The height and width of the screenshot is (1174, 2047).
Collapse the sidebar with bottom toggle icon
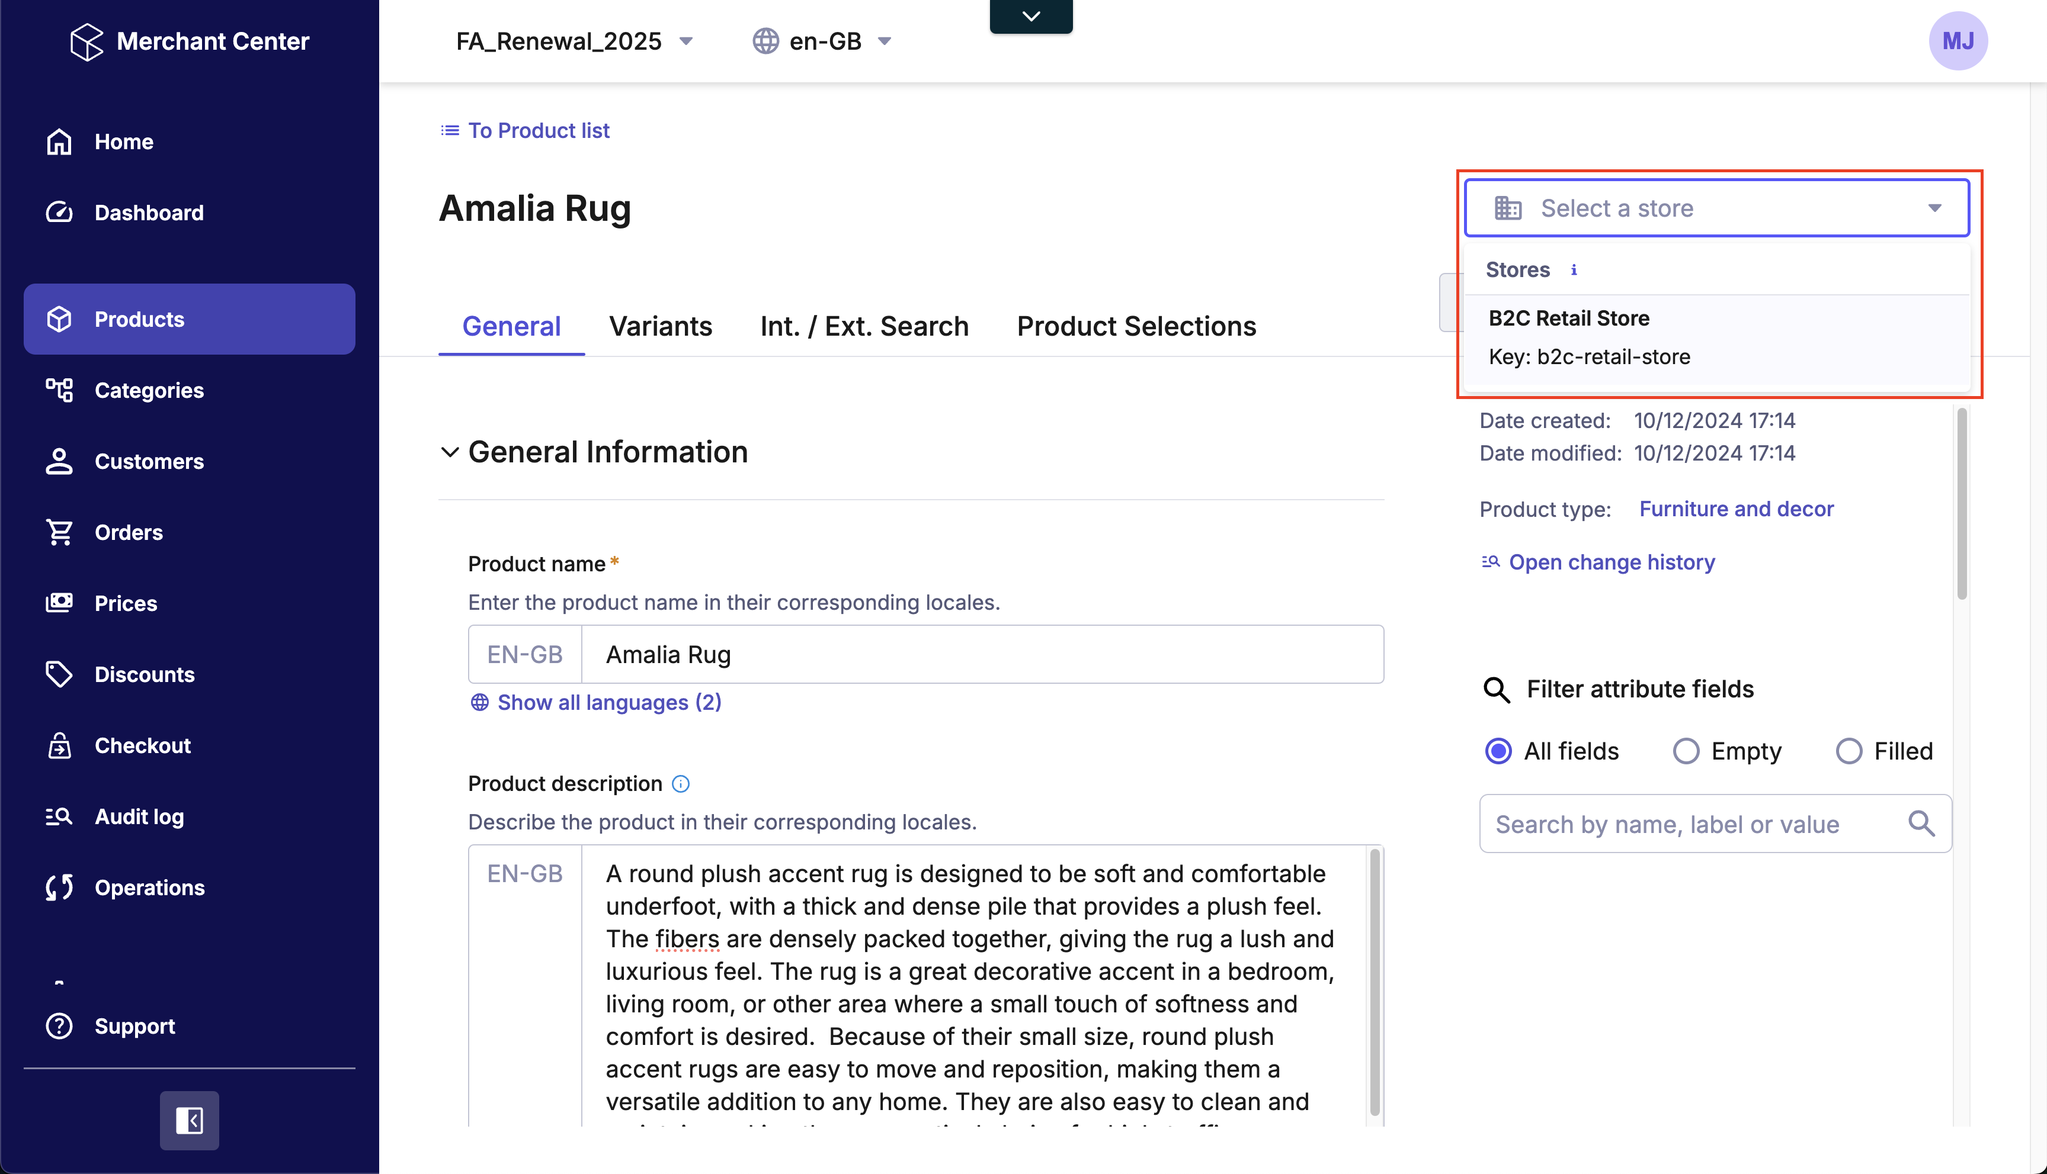pyautogui.click(x=189, y=1120)
